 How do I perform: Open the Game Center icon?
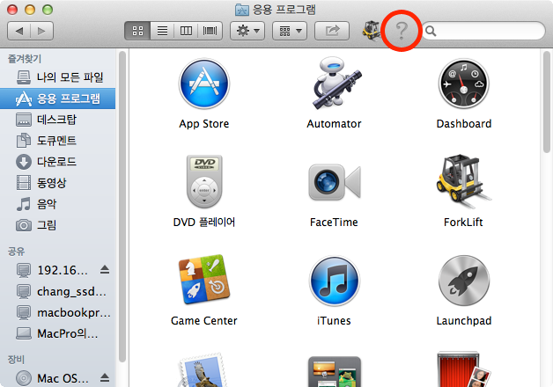coord(203,280)
